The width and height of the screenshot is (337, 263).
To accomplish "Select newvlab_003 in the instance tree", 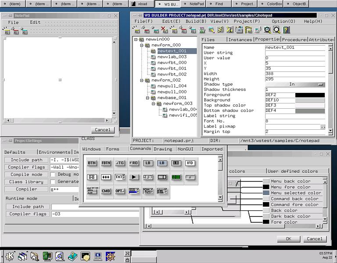I will [172, 57].
